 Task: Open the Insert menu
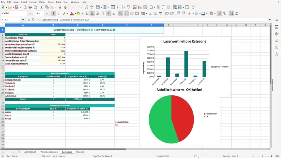(x=24, y=2)
